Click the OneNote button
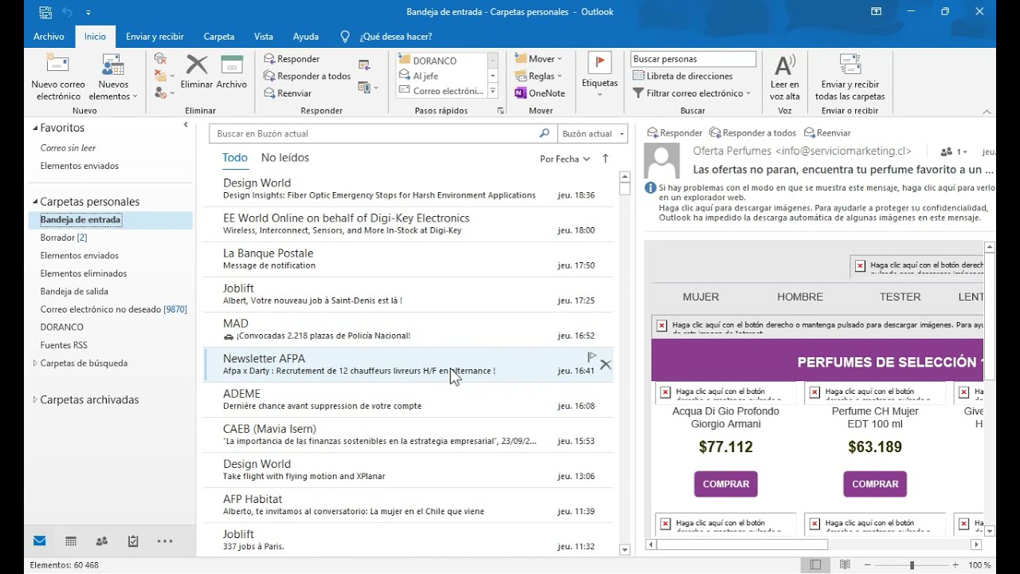The height and width of the screenshot is (574, 1020). click(x=539, y=93)
